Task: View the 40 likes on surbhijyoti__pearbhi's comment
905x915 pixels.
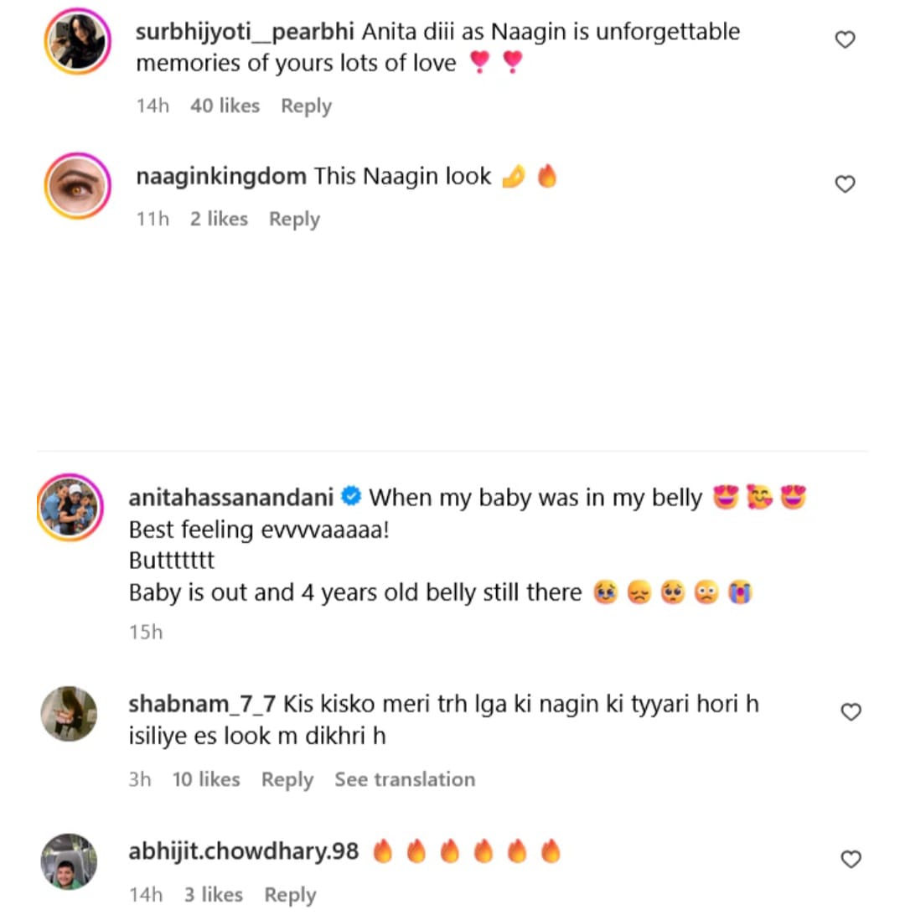Action: click(x=225, y=106)
